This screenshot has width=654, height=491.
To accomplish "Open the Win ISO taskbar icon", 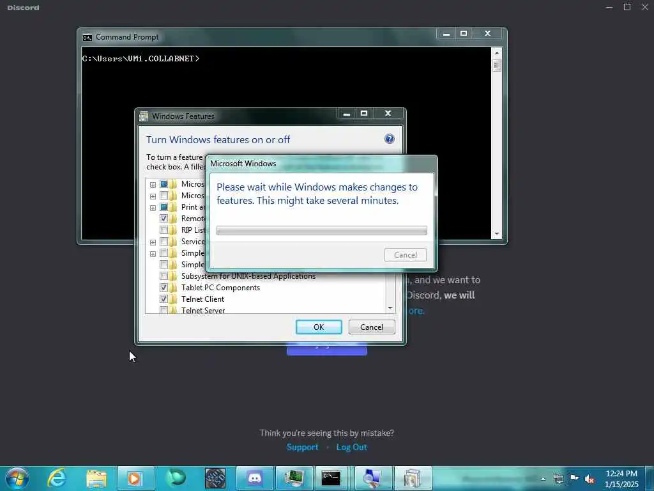I will 215,478.
